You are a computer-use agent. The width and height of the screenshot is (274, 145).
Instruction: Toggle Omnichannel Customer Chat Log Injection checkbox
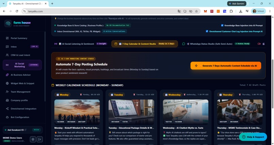(207, 31)
